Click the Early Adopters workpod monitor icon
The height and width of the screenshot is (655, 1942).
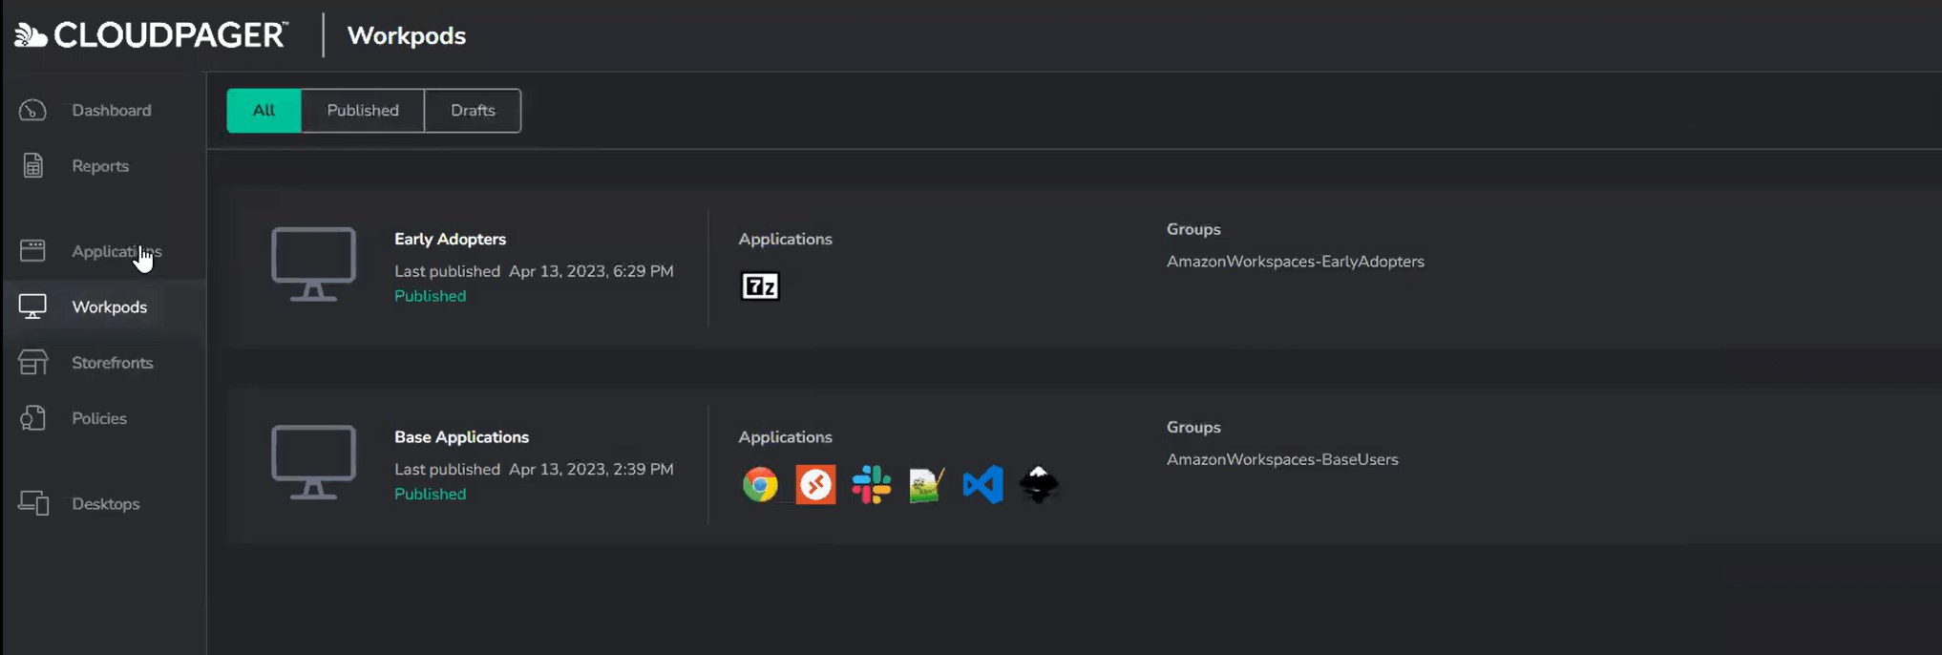tap(313, 264)
